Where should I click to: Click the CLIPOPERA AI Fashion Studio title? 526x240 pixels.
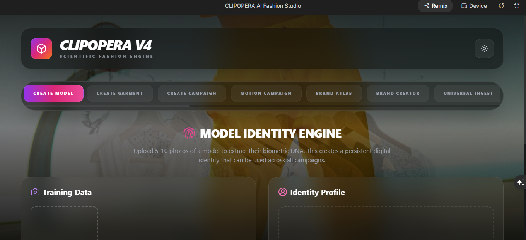tap(263, 6)
